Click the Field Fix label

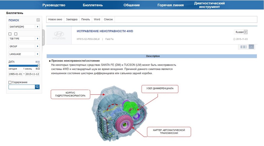109,39
